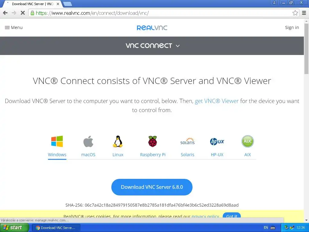Click the RealVNC logo

point(152,27)
